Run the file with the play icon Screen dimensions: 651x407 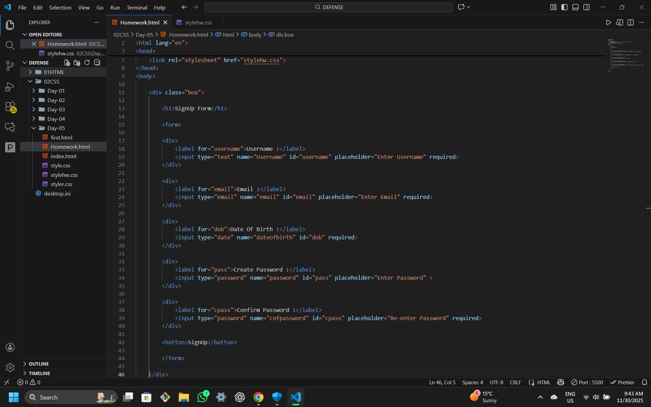608,22
